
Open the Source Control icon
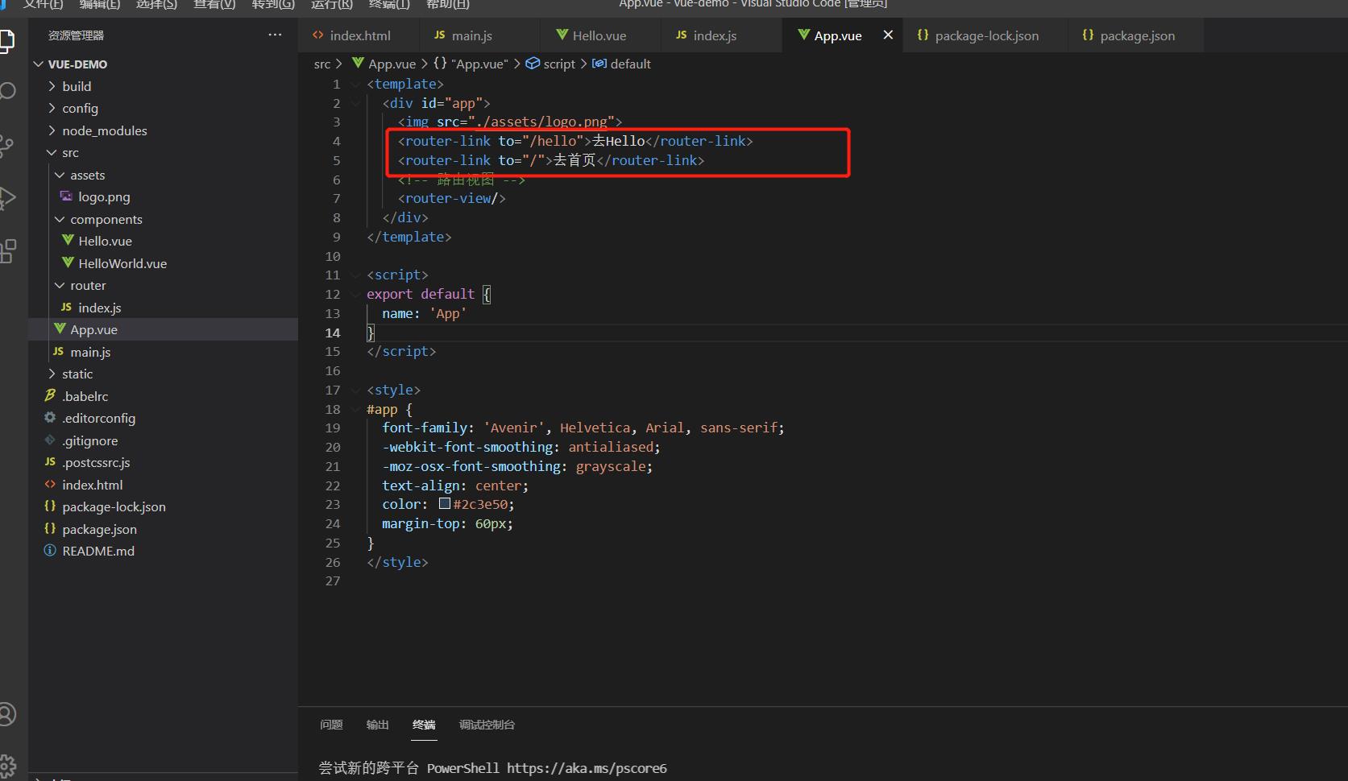point(6,145)
